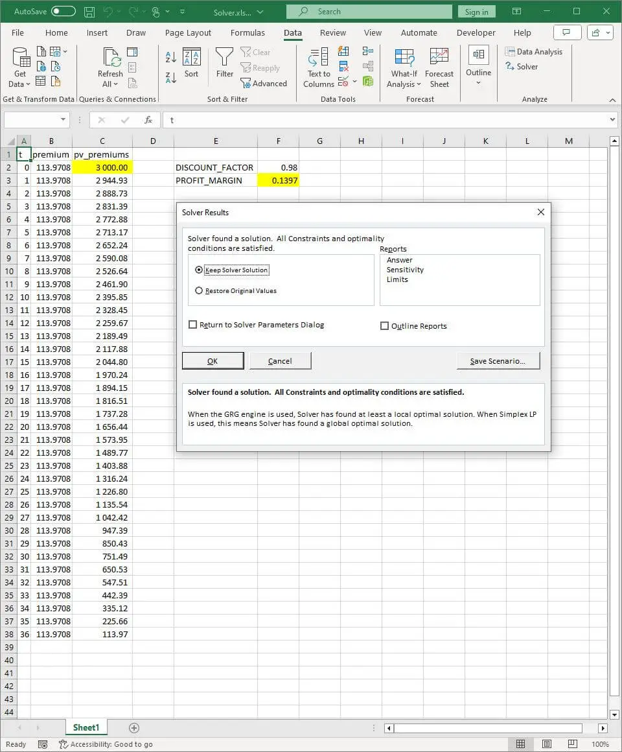
Task: Click Manage Data Model icon
Action: click(x=367, y=82)
